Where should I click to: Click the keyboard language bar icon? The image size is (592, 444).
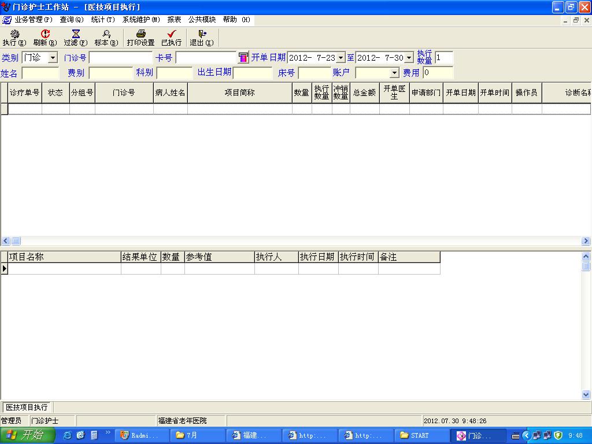point(515,436)
